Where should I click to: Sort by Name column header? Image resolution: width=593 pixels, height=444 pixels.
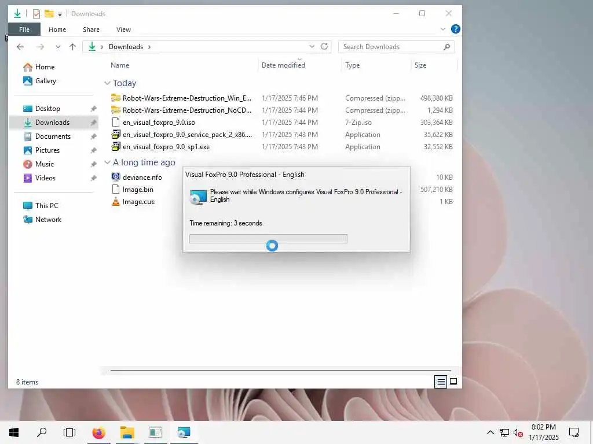pyautogui.click(x=120, y=65)
